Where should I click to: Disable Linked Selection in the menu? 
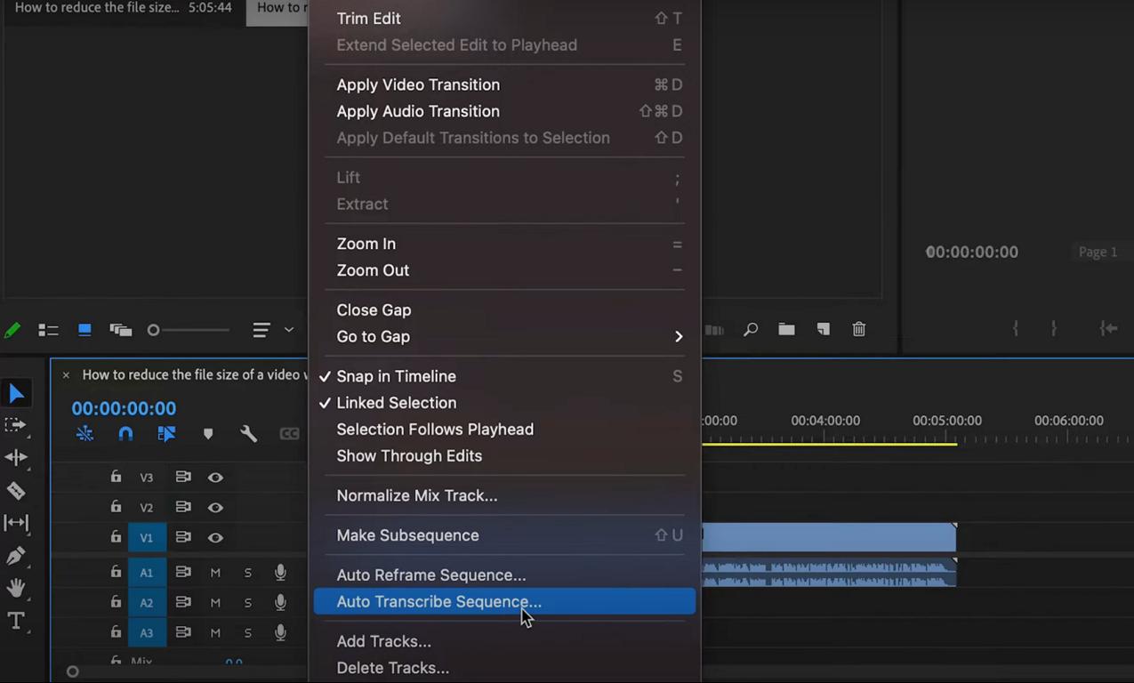396,403
